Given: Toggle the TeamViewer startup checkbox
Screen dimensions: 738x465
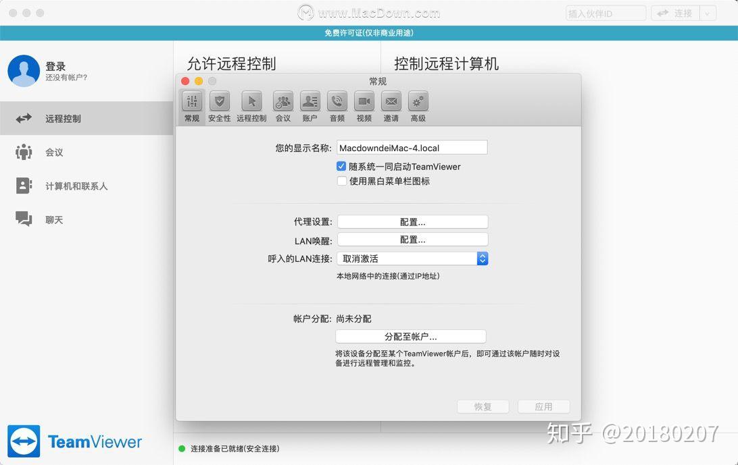Looking at the screenshot, I should coord(342,167).
